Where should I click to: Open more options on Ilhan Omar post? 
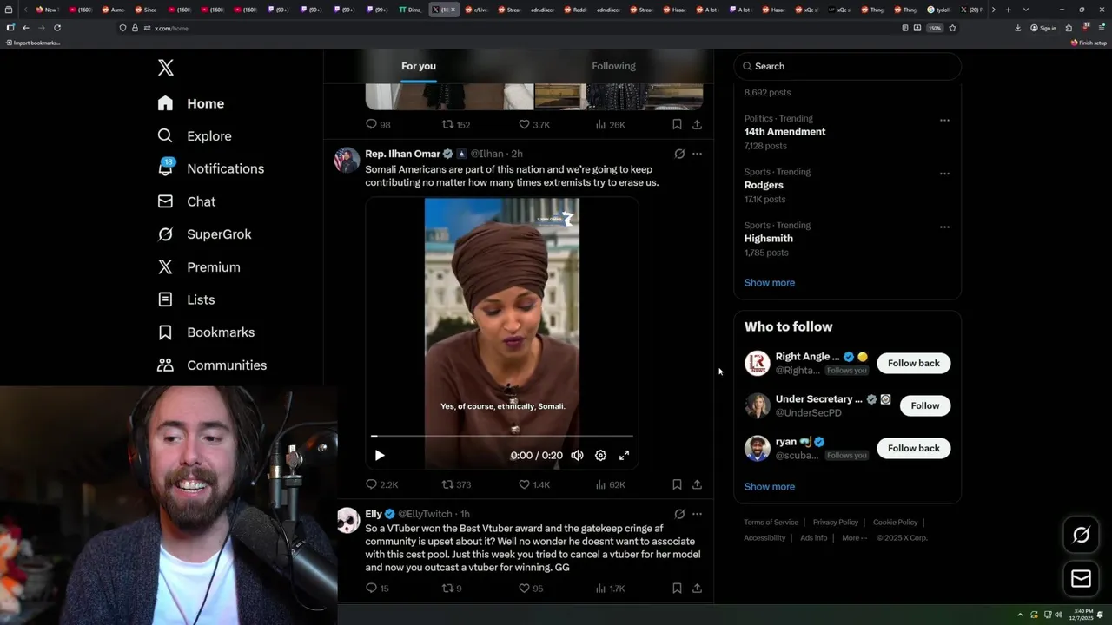pyautogui.click(x=697, y=154)
